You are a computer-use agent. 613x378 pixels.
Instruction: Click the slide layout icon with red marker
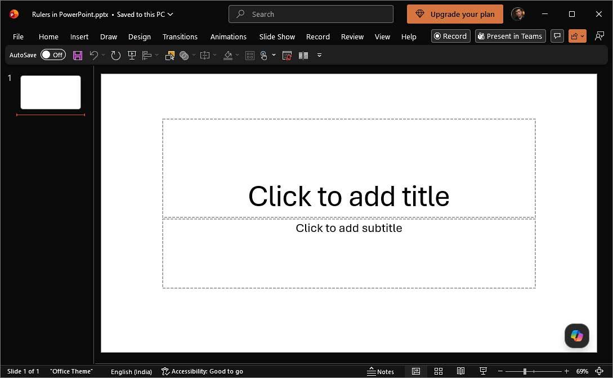(x=287, y=56)
